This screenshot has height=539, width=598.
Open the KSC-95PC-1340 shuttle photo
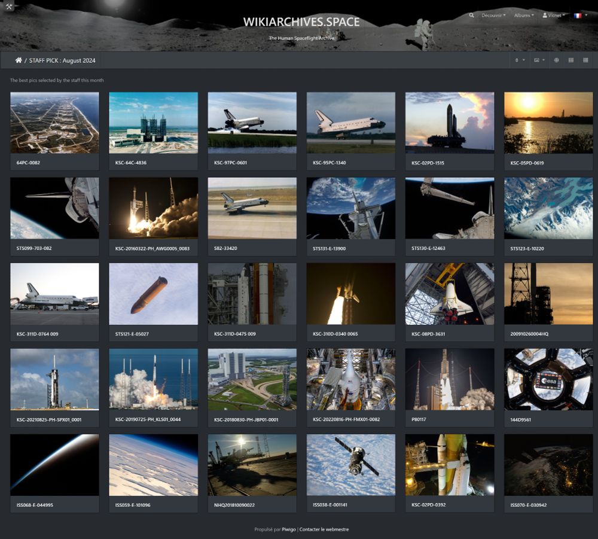click(x=351, y=123)
